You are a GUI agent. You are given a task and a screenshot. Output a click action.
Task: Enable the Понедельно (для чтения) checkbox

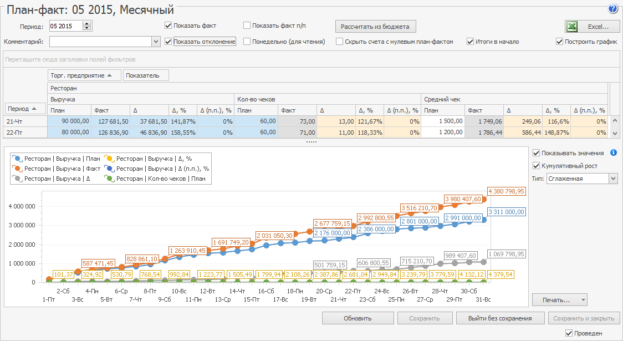[247, 42]
